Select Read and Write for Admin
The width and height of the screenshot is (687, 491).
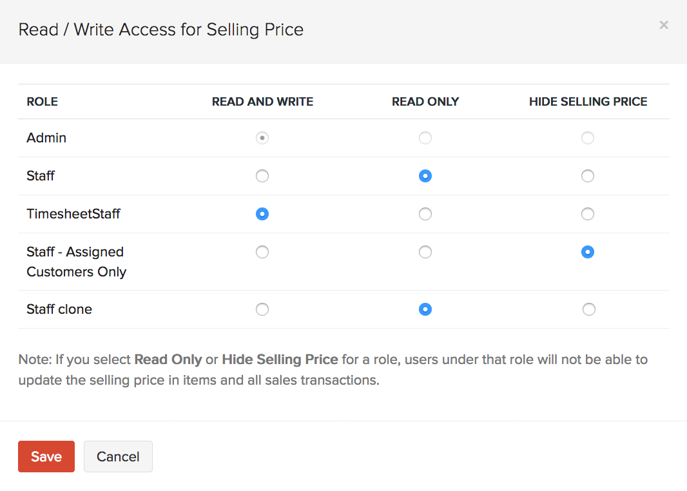[262, 138]
